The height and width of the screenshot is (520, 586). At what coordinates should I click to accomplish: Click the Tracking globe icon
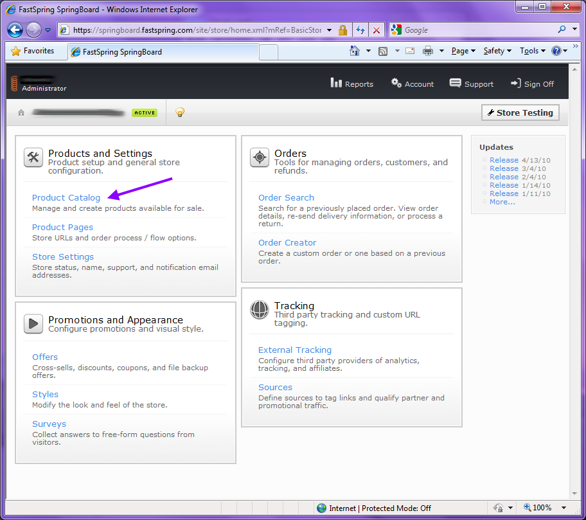coord(260,310)
